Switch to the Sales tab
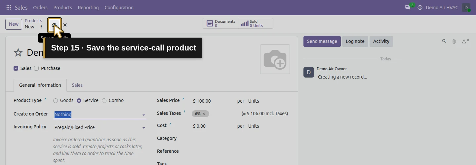The height and width of the screenshot is (165, 476). (x=77, y=85)
